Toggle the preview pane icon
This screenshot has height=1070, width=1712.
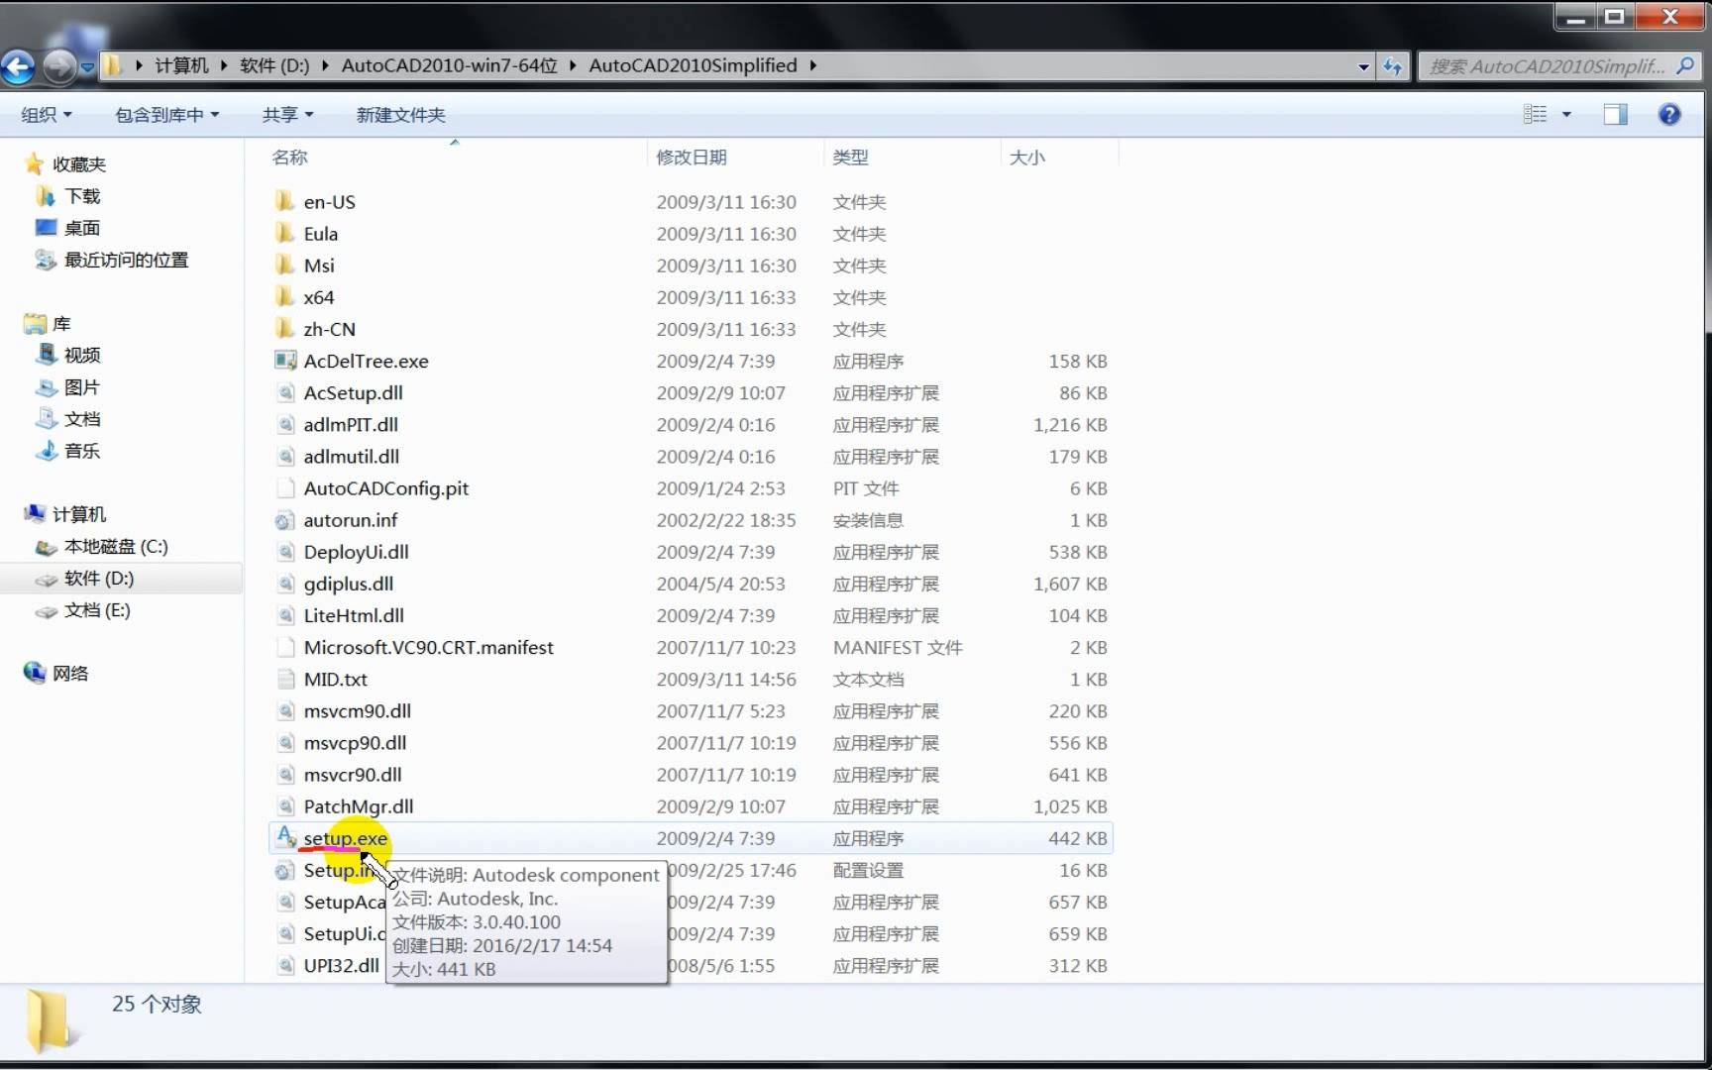click(1616, 115)
